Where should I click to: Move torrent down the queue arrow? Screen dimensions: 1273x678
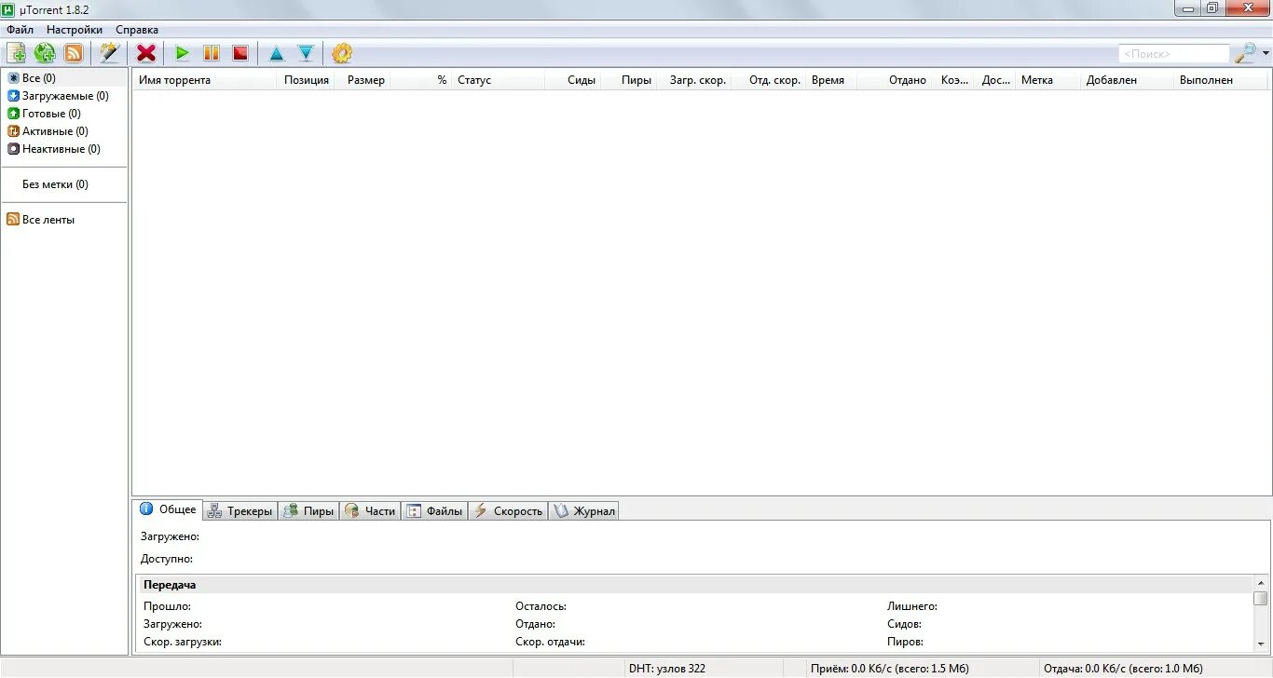306,53
